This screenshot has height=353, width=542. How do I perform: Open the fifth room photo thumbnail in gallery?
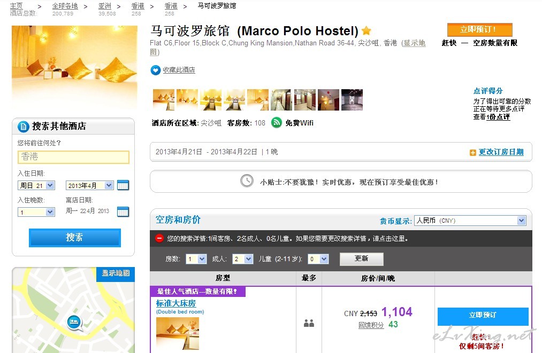258,100
